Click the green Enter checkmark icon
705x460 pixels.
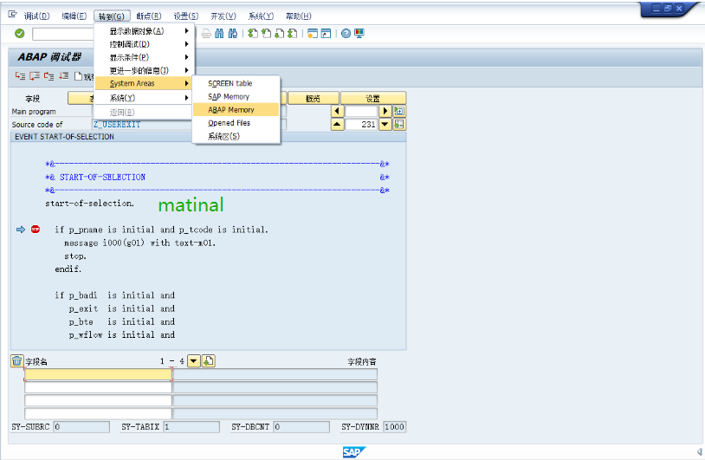pyautogui.click(x=20, y=33)
